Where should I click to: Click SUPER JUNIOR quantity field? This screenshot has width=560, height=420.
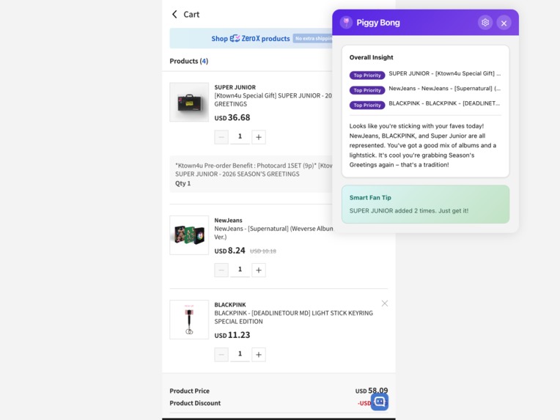(240, 137)
